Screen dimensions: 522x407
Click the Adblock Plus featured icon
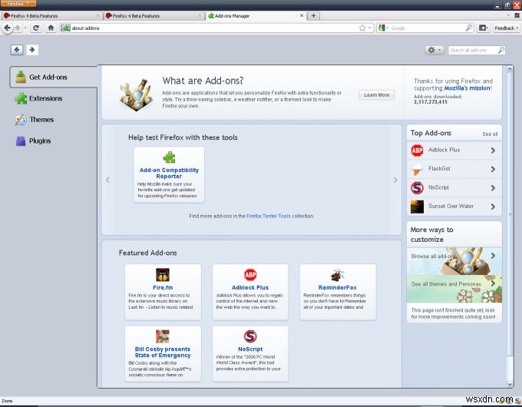click(250, 275)
